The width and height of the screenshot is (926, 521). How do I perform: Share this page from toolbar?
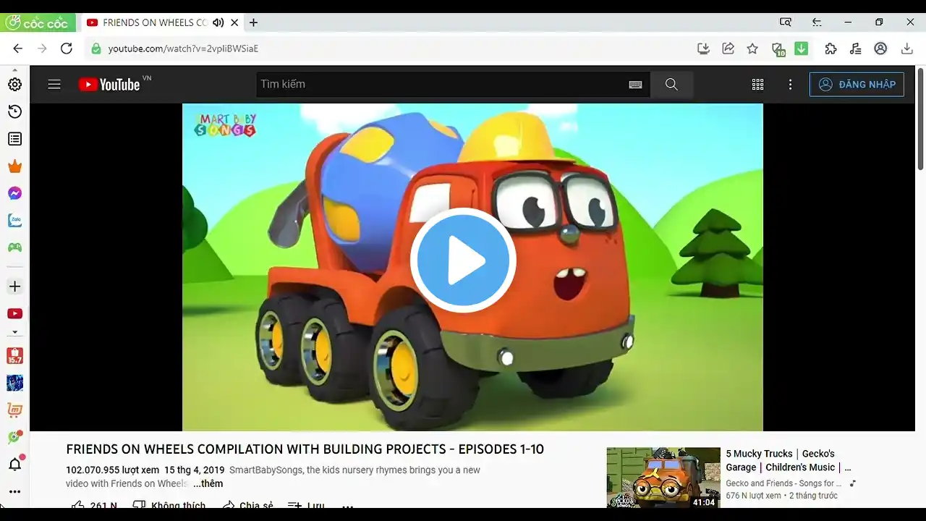729,48
